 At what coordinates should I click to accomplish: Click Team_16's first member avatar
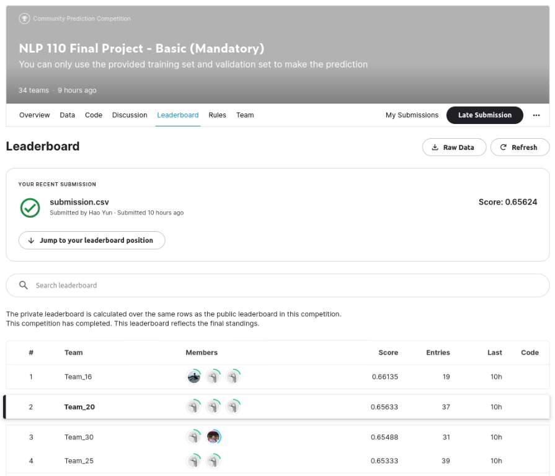[194, 377]
